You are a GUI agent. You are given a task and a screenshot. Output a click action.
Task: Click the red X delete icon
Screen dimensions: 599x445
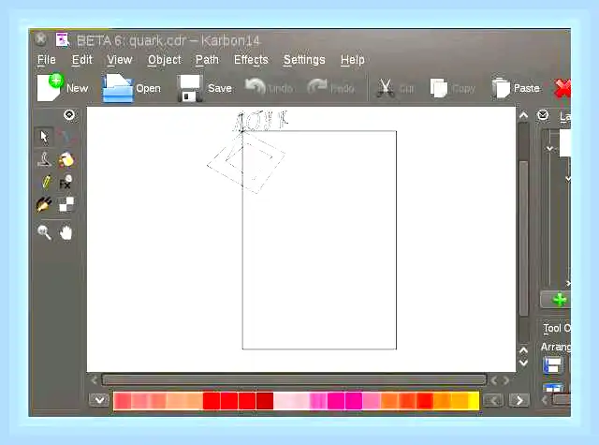click(562, 88)
